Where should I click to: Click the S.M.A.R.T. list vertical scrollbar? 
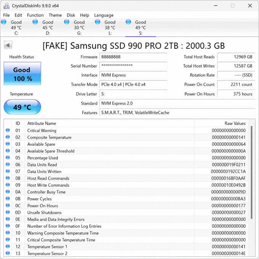[x=251, y=172]
